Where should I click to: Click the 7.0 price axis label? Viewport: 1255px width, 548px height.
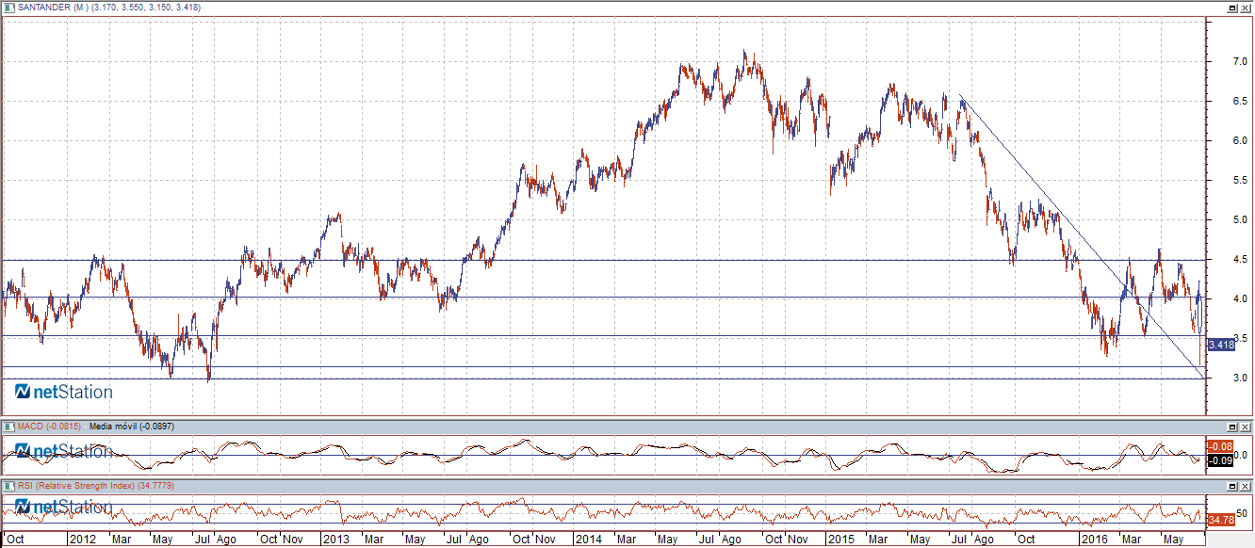tap(1240, 61)
